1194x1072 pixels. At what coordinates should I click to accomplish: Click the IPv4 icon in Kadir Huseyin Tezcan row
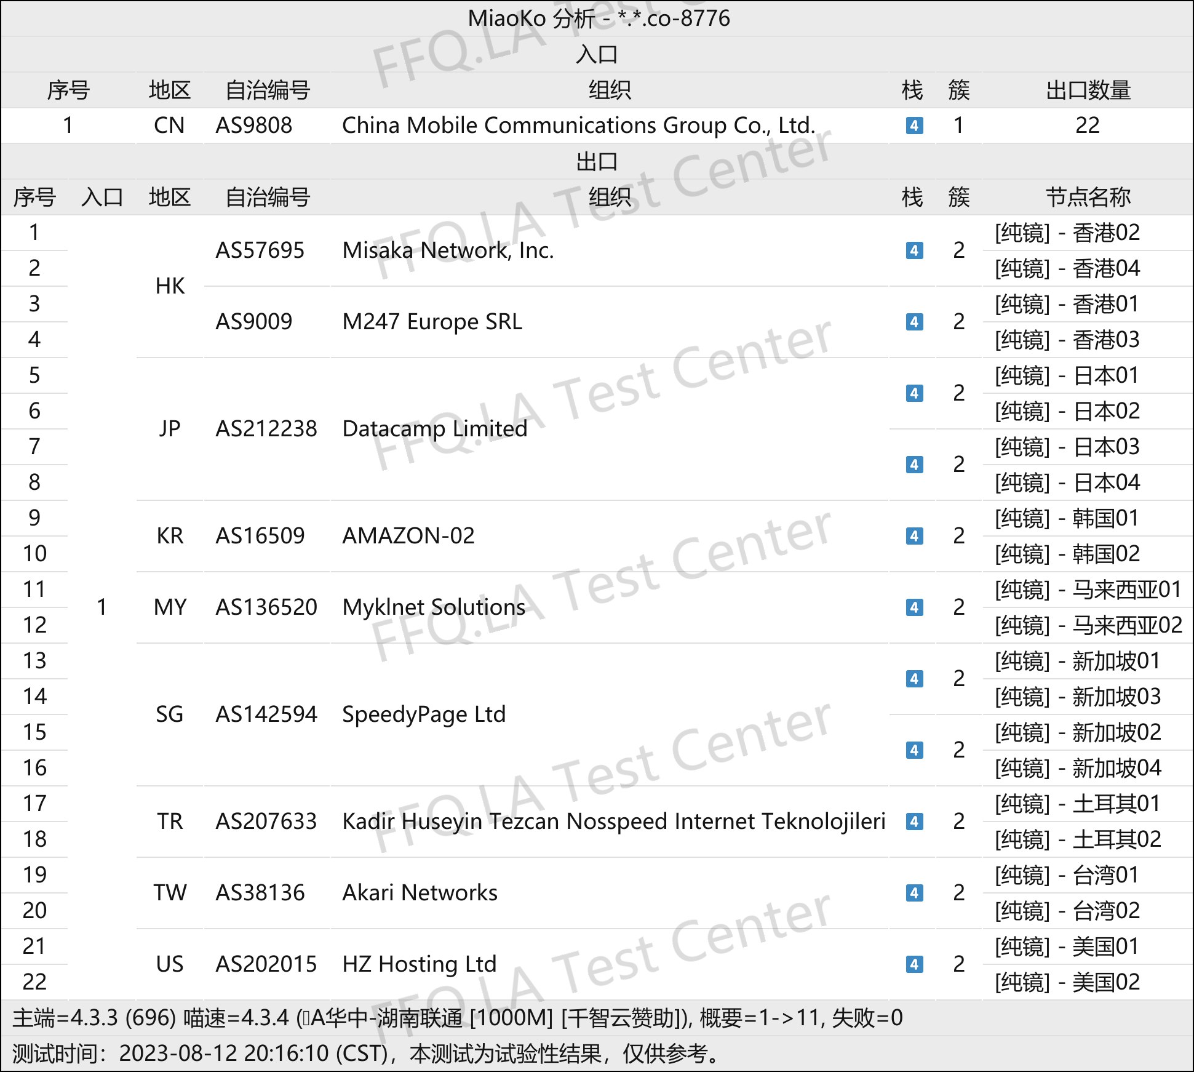click(914, 822)
